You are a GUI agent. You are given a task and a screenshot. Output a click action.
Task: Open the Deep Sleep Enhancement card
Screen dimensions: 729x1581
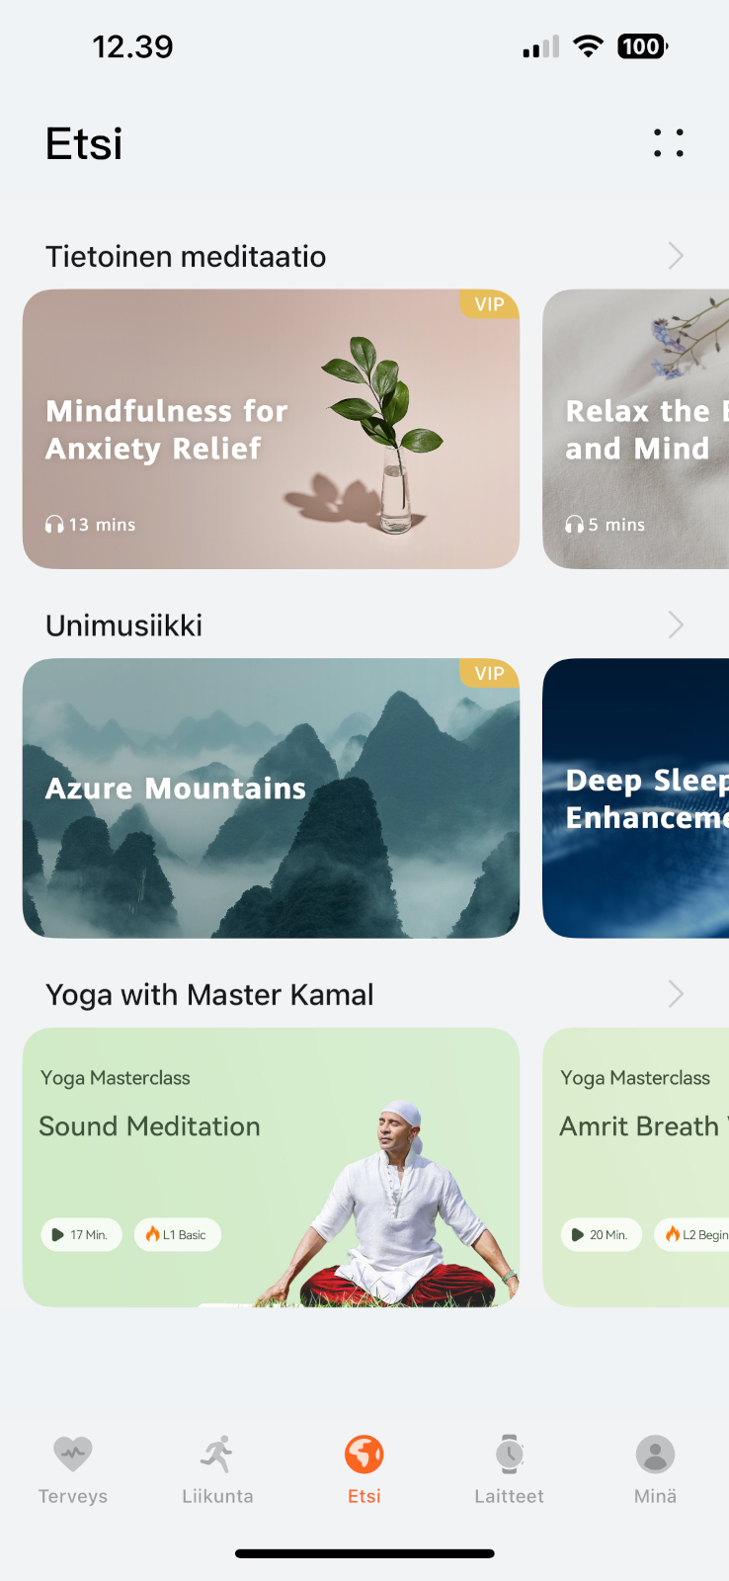click(x=636, y=798)
